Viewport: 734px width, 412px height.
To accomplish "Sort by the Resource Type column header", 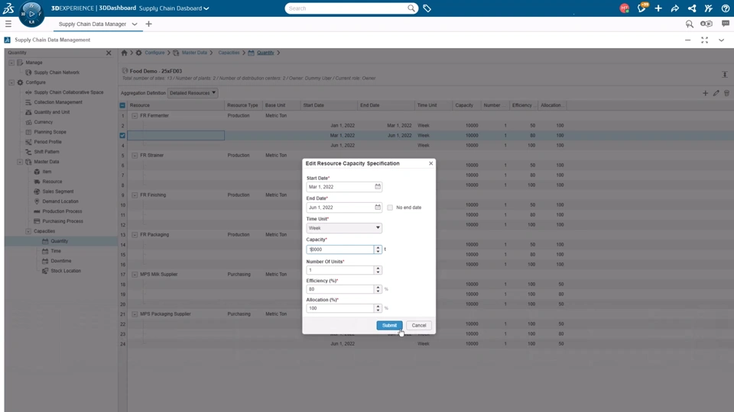I will [x=242, y=105].
